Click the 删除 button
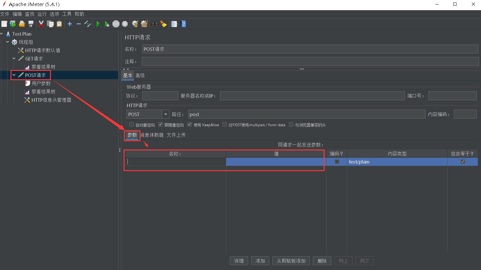 pyautogui.click(x=322, y=261)
